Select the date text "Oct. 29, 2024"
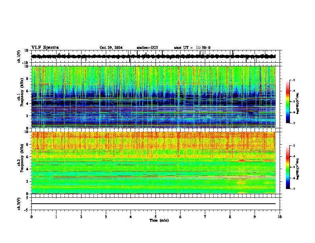Viewport: 315px width, 243px height. coord(111,48)
